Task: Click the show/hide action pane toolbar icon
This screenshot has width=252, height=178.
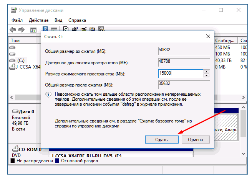Action: point(54,29)
